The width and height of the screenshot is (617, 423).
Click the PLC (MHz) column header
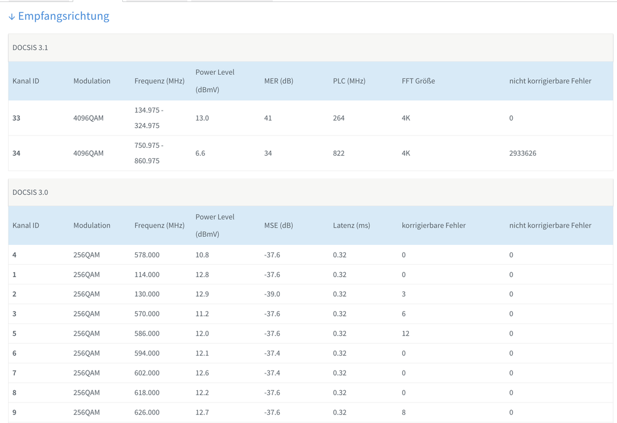click(349, 81)
